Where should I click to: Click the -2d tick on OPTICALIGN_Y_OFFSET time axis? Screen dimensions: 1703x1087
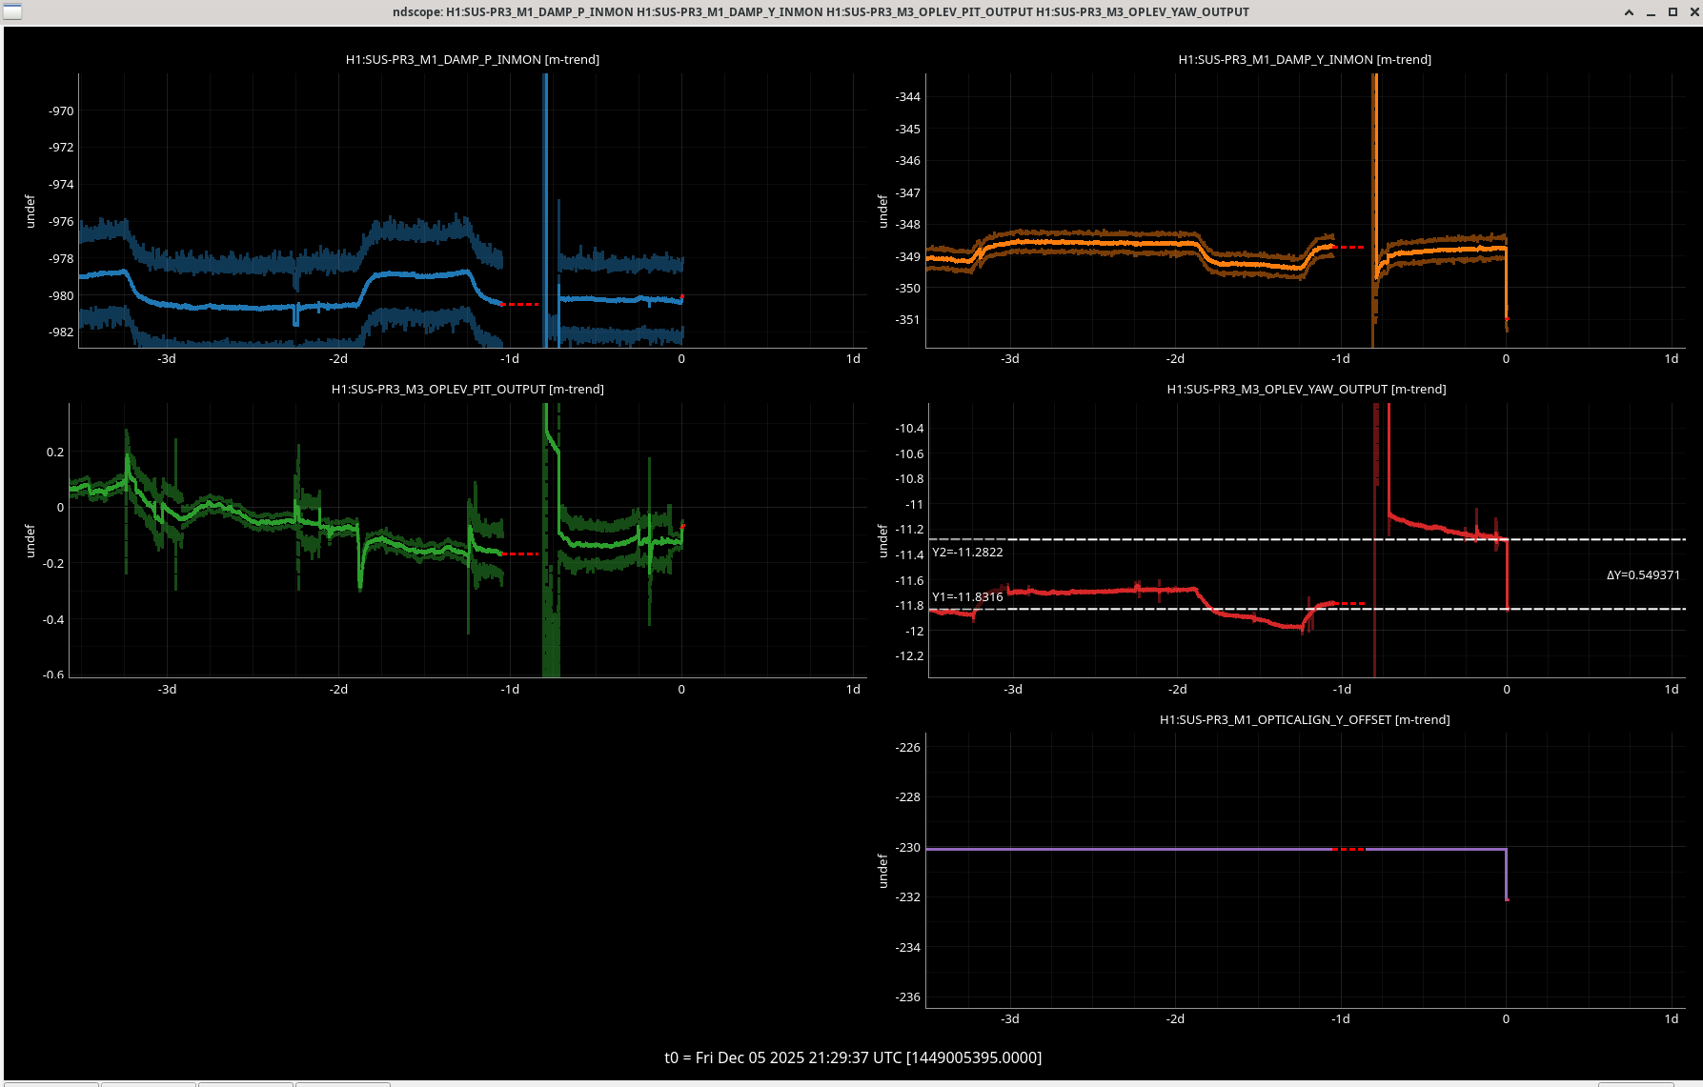click(1175, 1018)
